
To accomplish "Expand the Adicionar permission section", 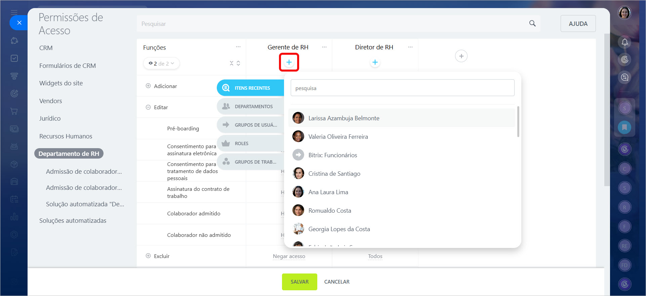I will click(x=148, y=86).
